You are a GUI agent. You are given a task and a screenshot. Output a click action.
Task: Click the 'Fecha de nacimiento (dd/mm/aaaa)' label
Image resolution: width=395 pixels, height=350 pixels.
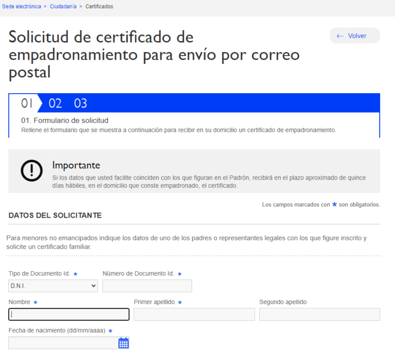tap(57, 330)
